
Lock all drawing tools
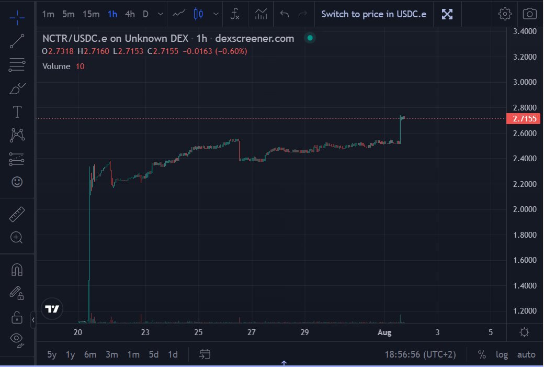click(17, 317)
